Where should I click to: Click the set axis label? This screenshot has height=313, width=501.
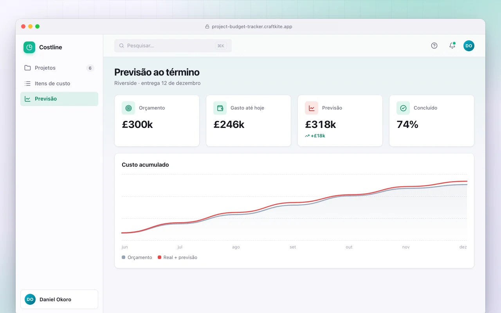pos(293,247)
